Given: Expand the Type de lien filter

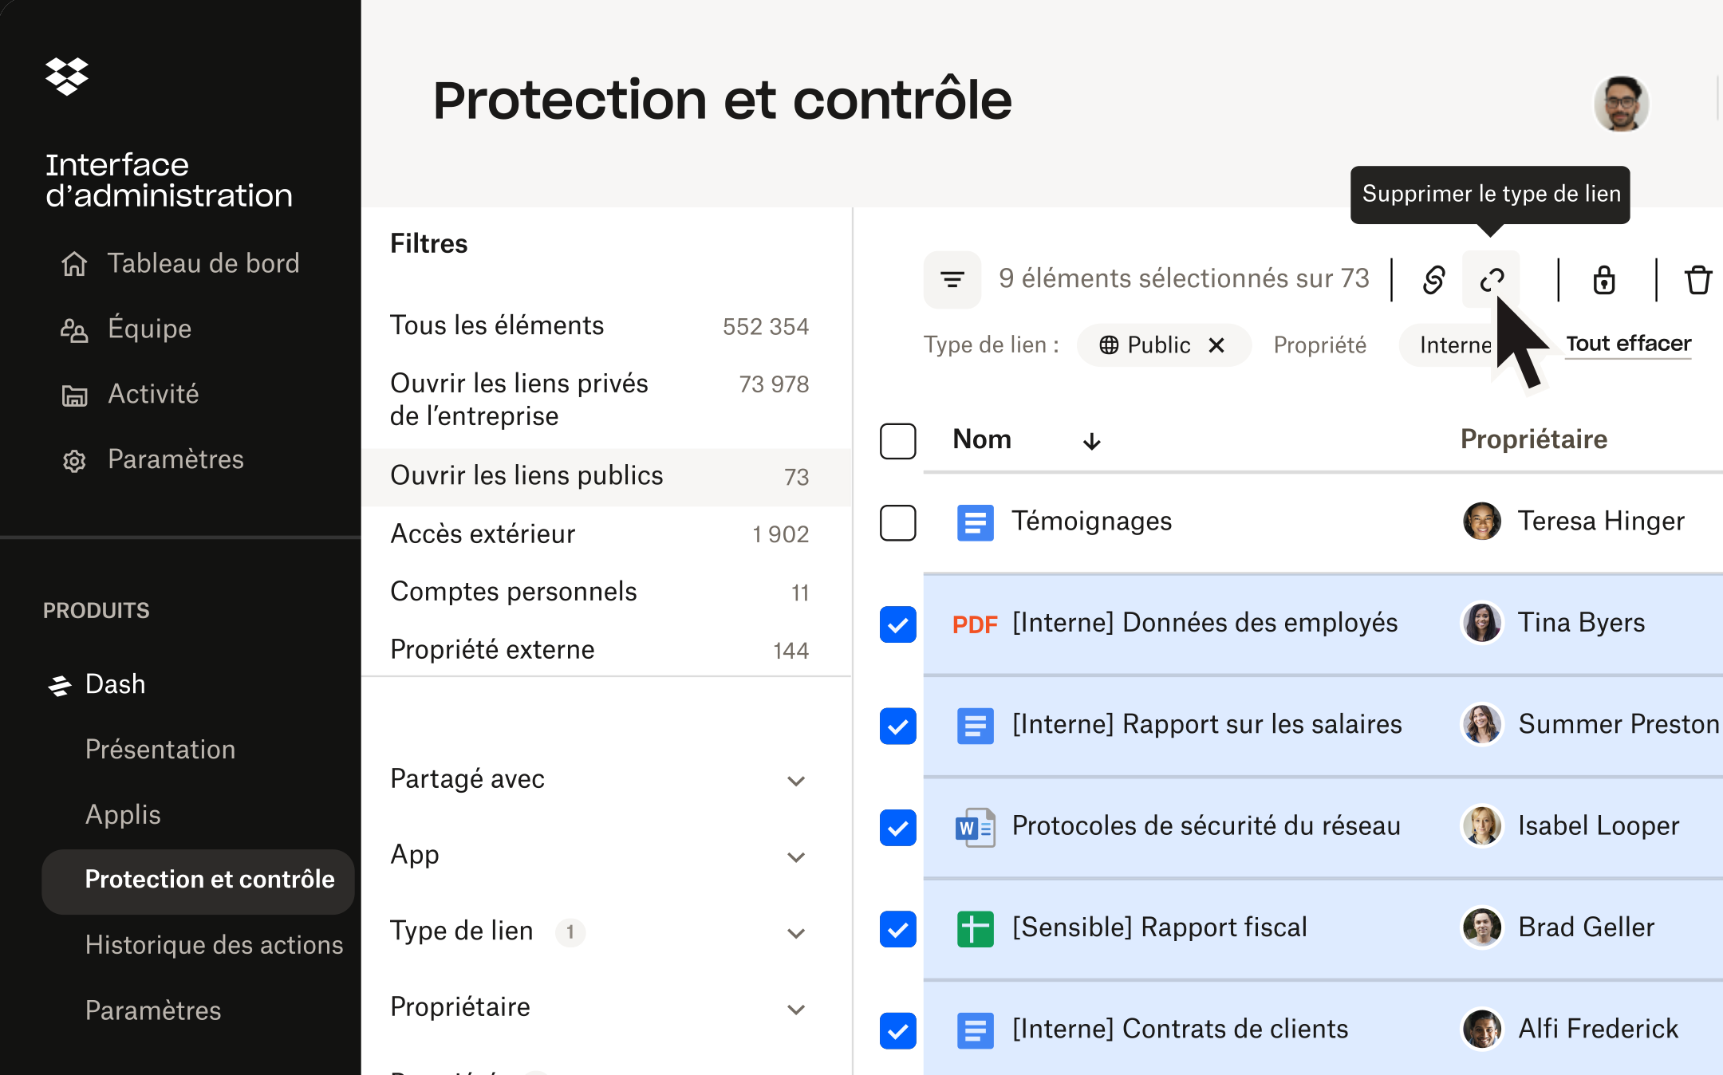Looking at the screenshot, I should [598, 931].
